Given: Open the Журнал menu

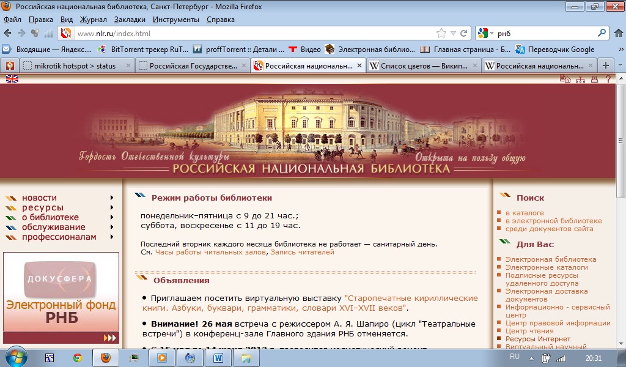Looking at the screenshot, I should tap(94, 20).
